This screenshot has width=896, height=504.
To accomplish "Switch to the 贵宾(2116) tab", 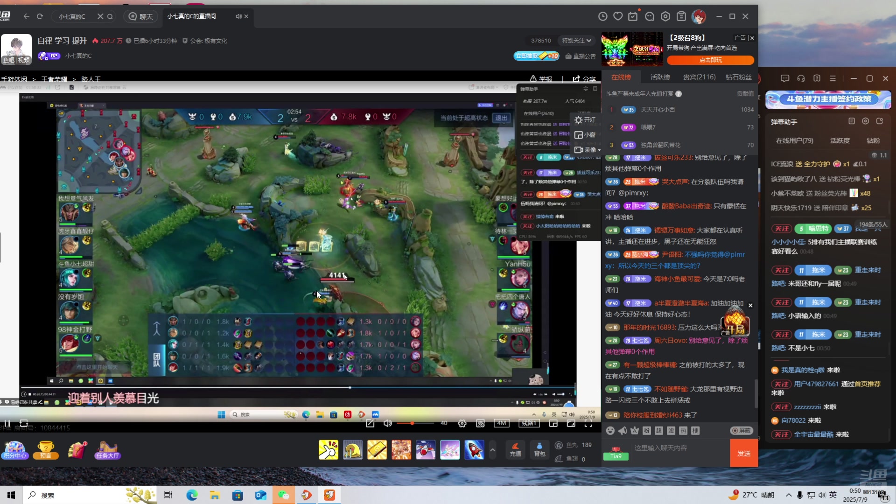I will coord(700,77).
